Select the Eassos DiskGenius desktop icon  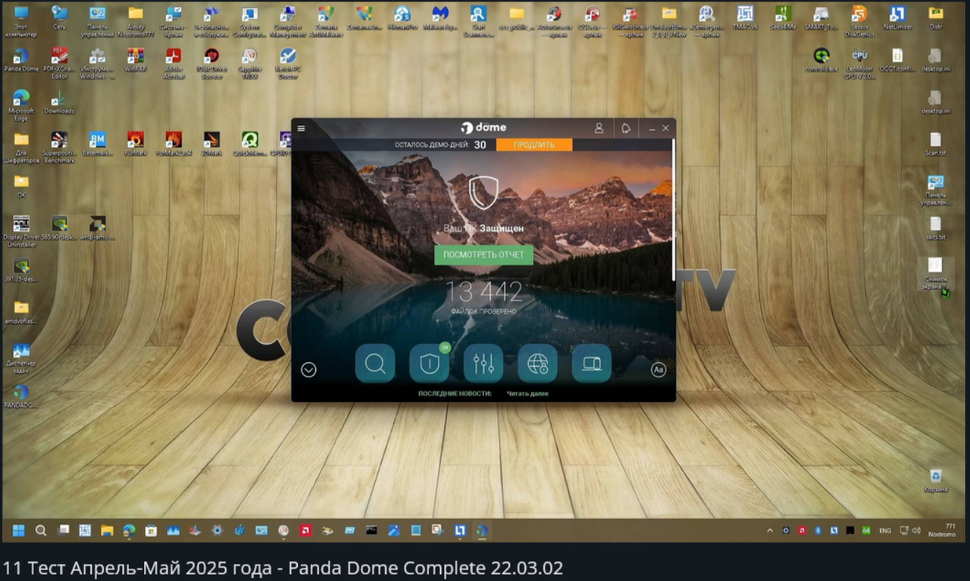point(859,21)
